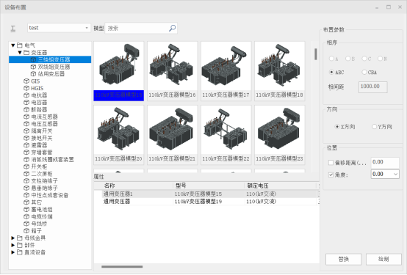
Task: Select the 三绕组变压器 tree node
Action: click(x=50, y=59)
